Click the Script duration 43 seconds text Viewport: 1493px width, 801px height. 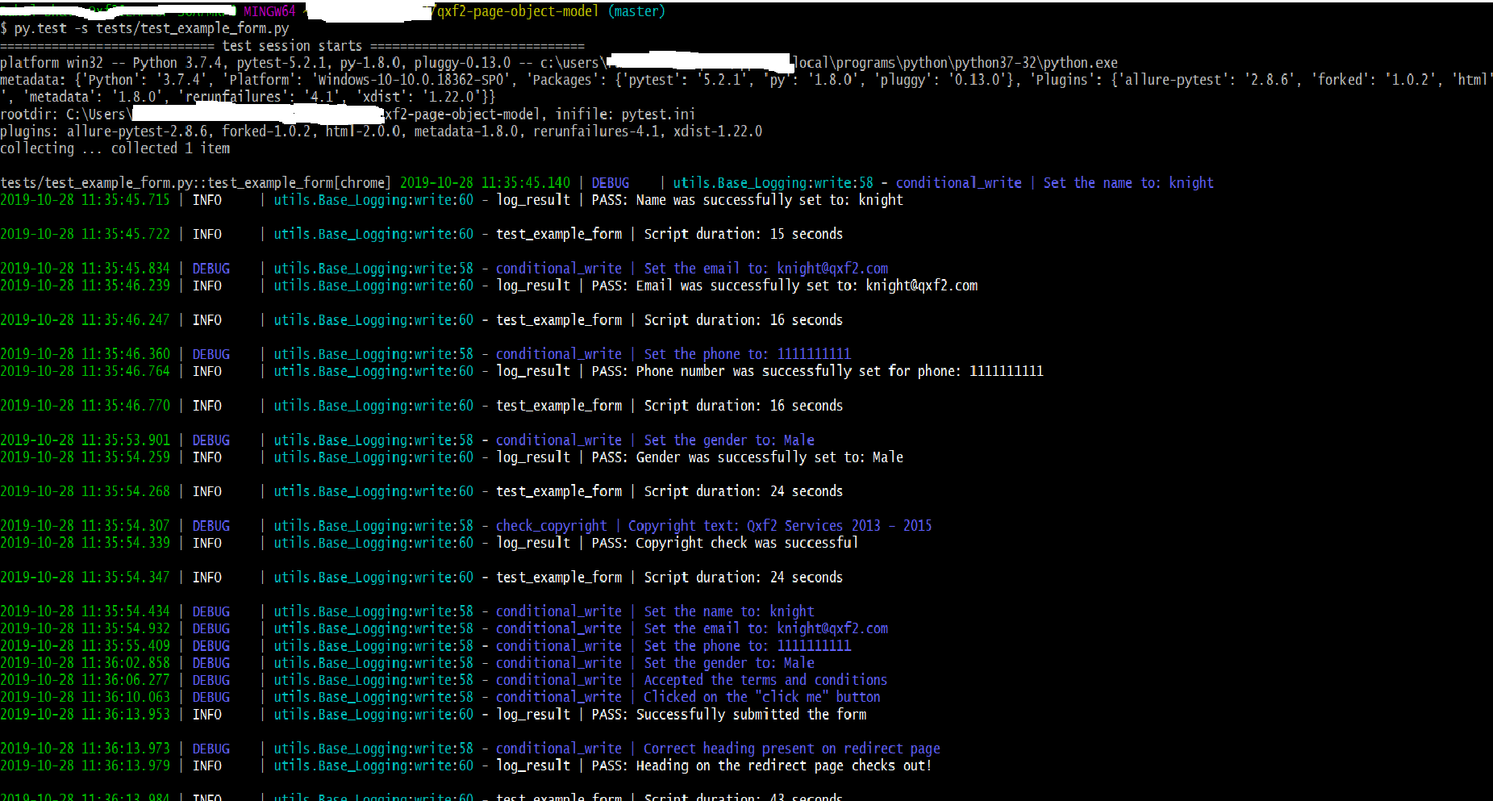(x=742, y=796)
